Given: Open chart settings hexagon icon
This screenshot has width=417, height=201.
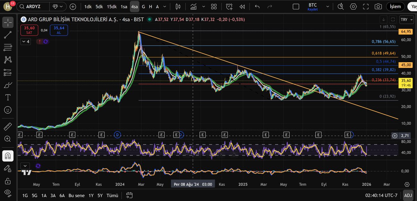Looking at the screenshot, I should 353,6.
